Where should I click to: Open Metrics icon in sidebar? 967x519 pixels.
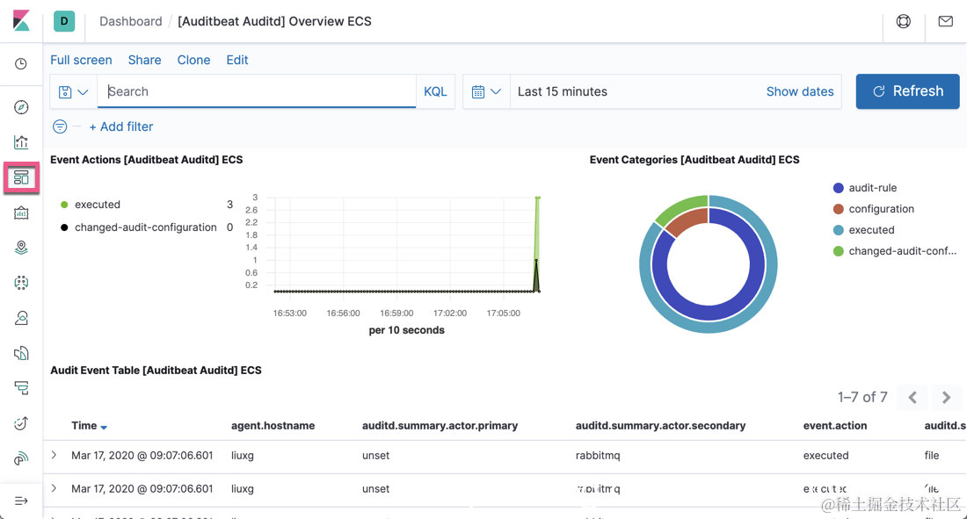click(21, 318)
